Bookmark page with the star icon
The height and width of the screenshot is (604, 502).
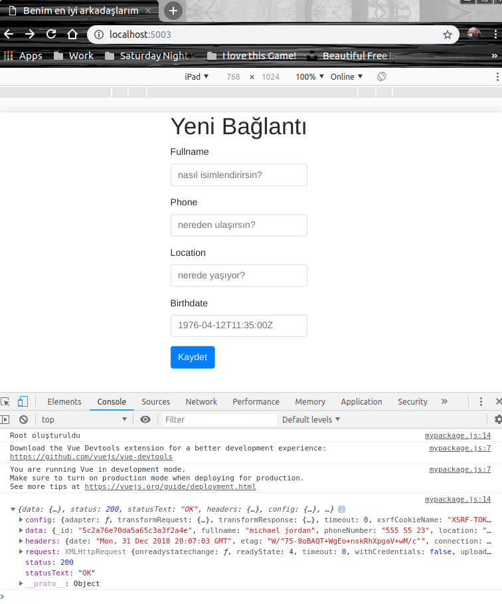tap(448, 34)
